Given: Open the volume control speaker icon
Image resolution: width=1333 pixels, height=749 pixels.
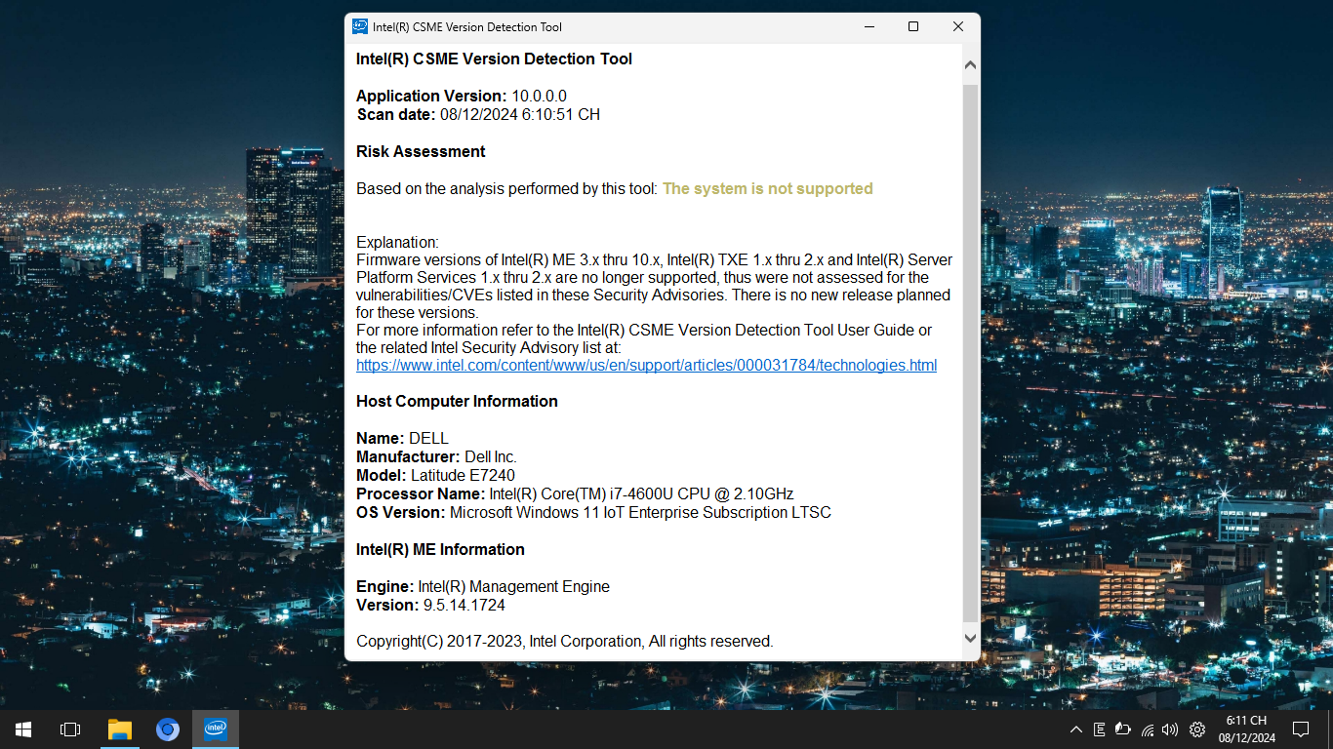Looking at the screenshot, I should pos(1170,729).
